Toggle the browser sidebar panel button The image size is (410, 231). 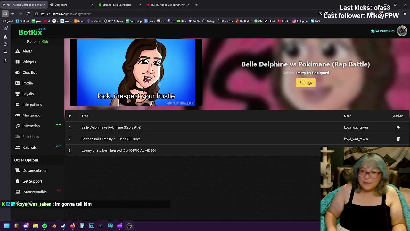click(5, 14)
